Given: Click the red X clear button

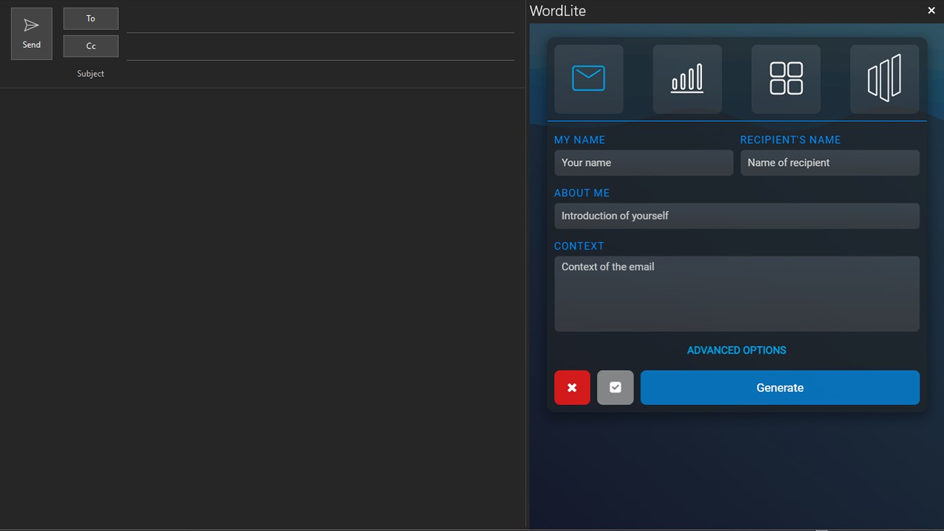Looking at the screenshot, I should point(572,388).
